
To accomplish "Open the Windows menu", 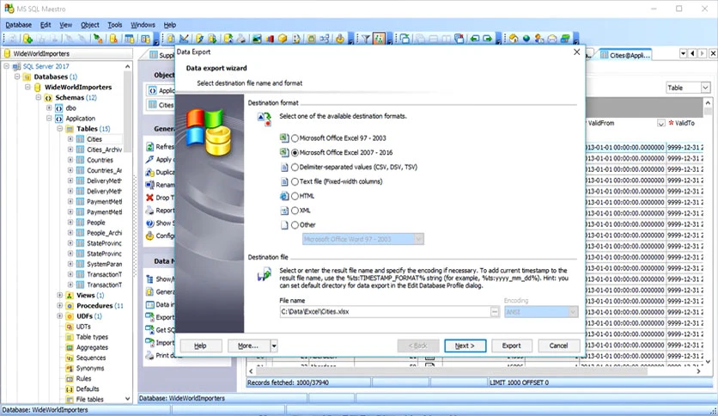I will point(143,25).
